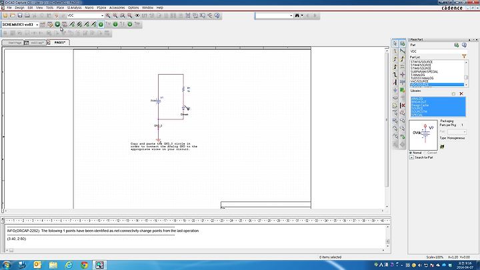This screenshot has width=480, height=270.
Task: Open Internet Explorer from the taskbar
Action: coord(69,265)
